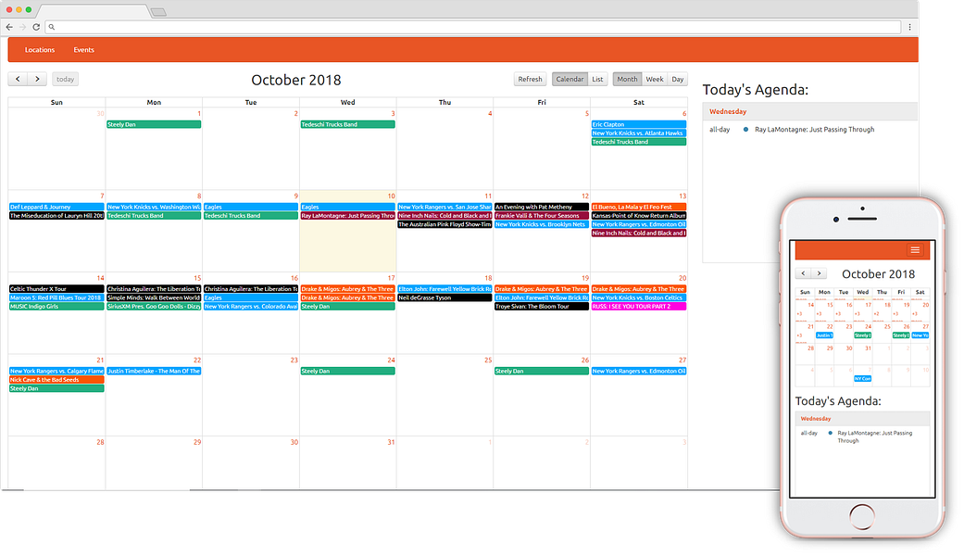Open Simple Minds Walk Between Worlds event
The image size is (964, 556).
(x=154, y=297)
